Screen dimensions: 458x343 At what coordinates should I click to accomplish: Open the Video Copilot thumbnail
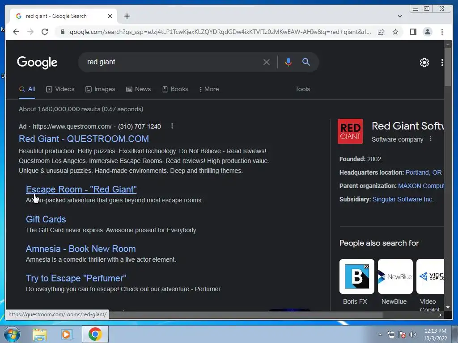[x=430, y=276]
